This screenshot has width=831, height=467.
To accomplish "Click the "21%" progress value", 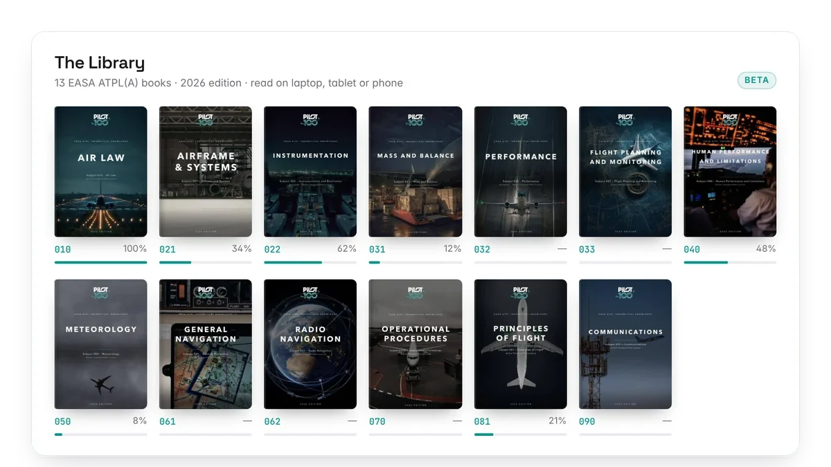I will [x=557, y=421].
